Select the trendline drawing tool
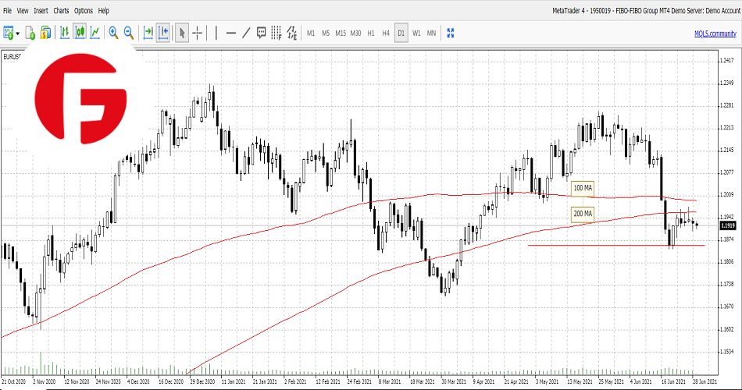Viewport: 742px width, 390px height. point(246,33)
